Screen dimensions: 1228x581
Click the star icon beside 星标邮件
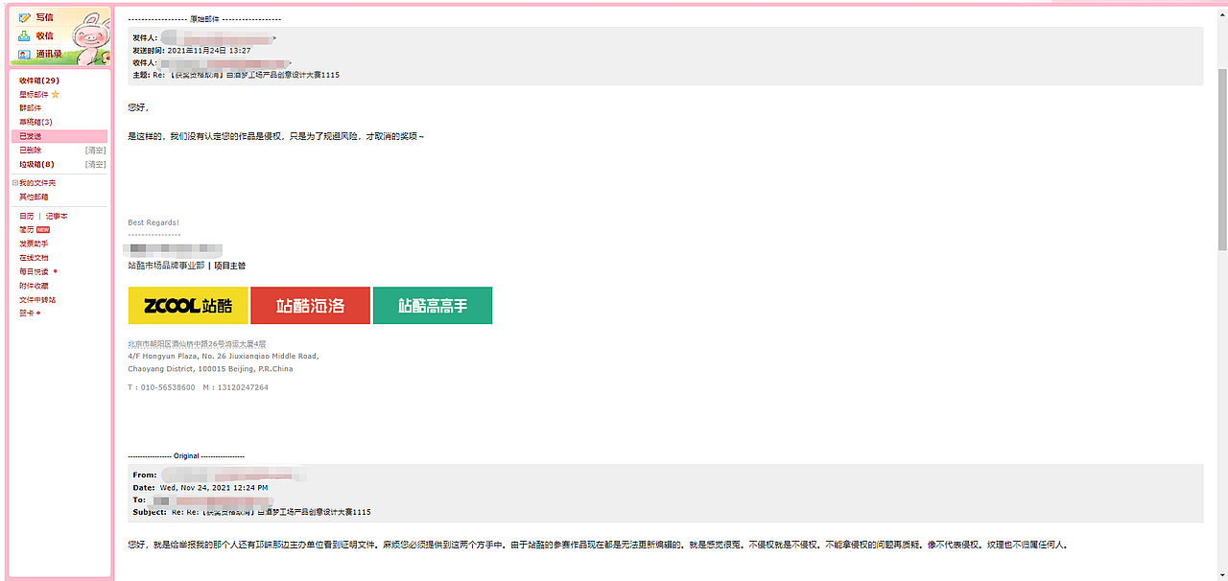56,95
